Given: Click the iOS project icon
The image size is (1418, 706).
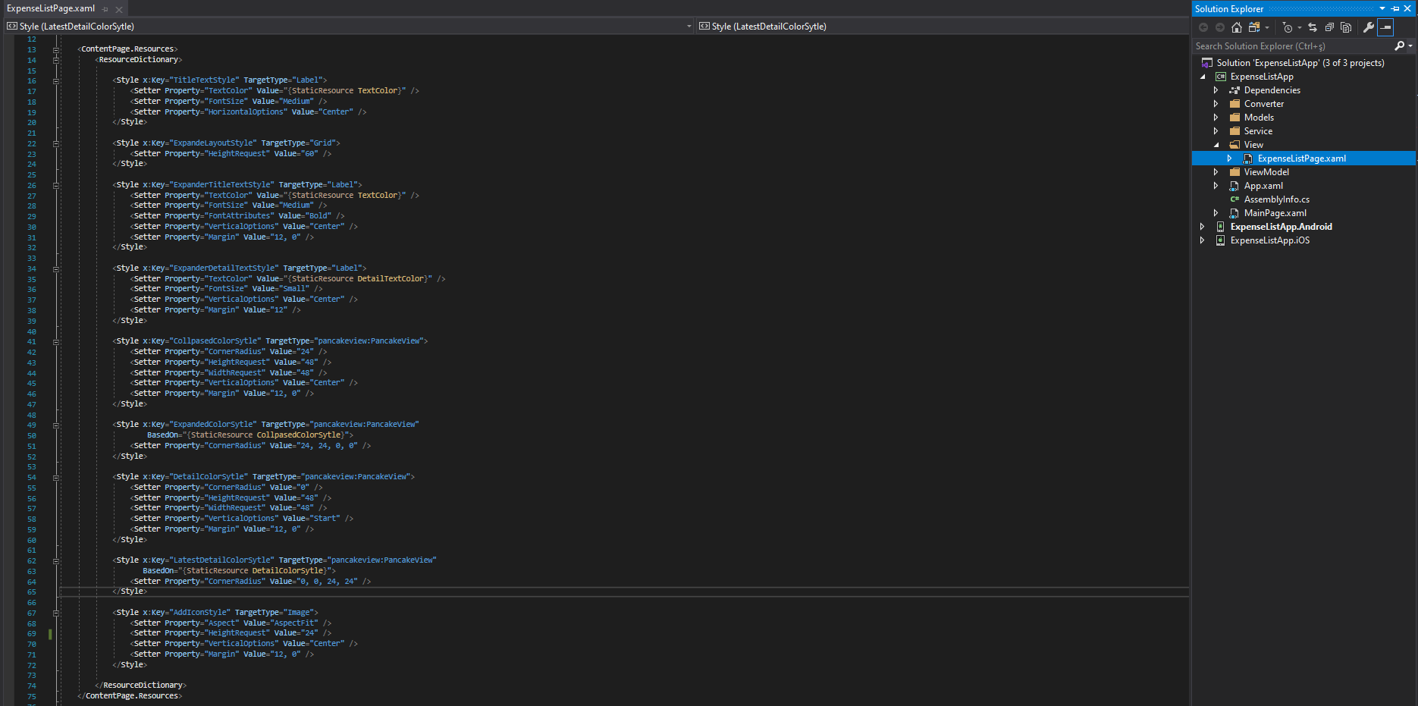Looking at the screenshot, I should click(1221, 240).
